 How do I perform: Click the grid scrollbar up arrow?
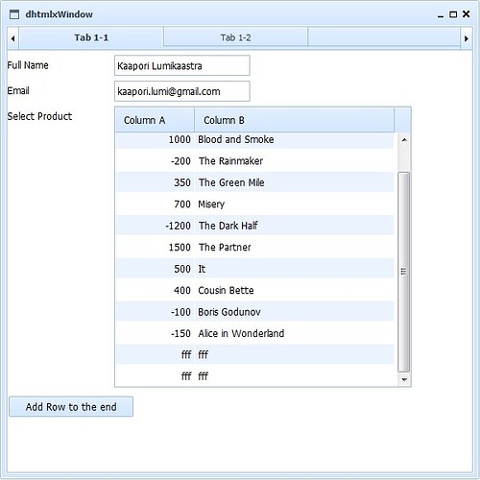404,140
